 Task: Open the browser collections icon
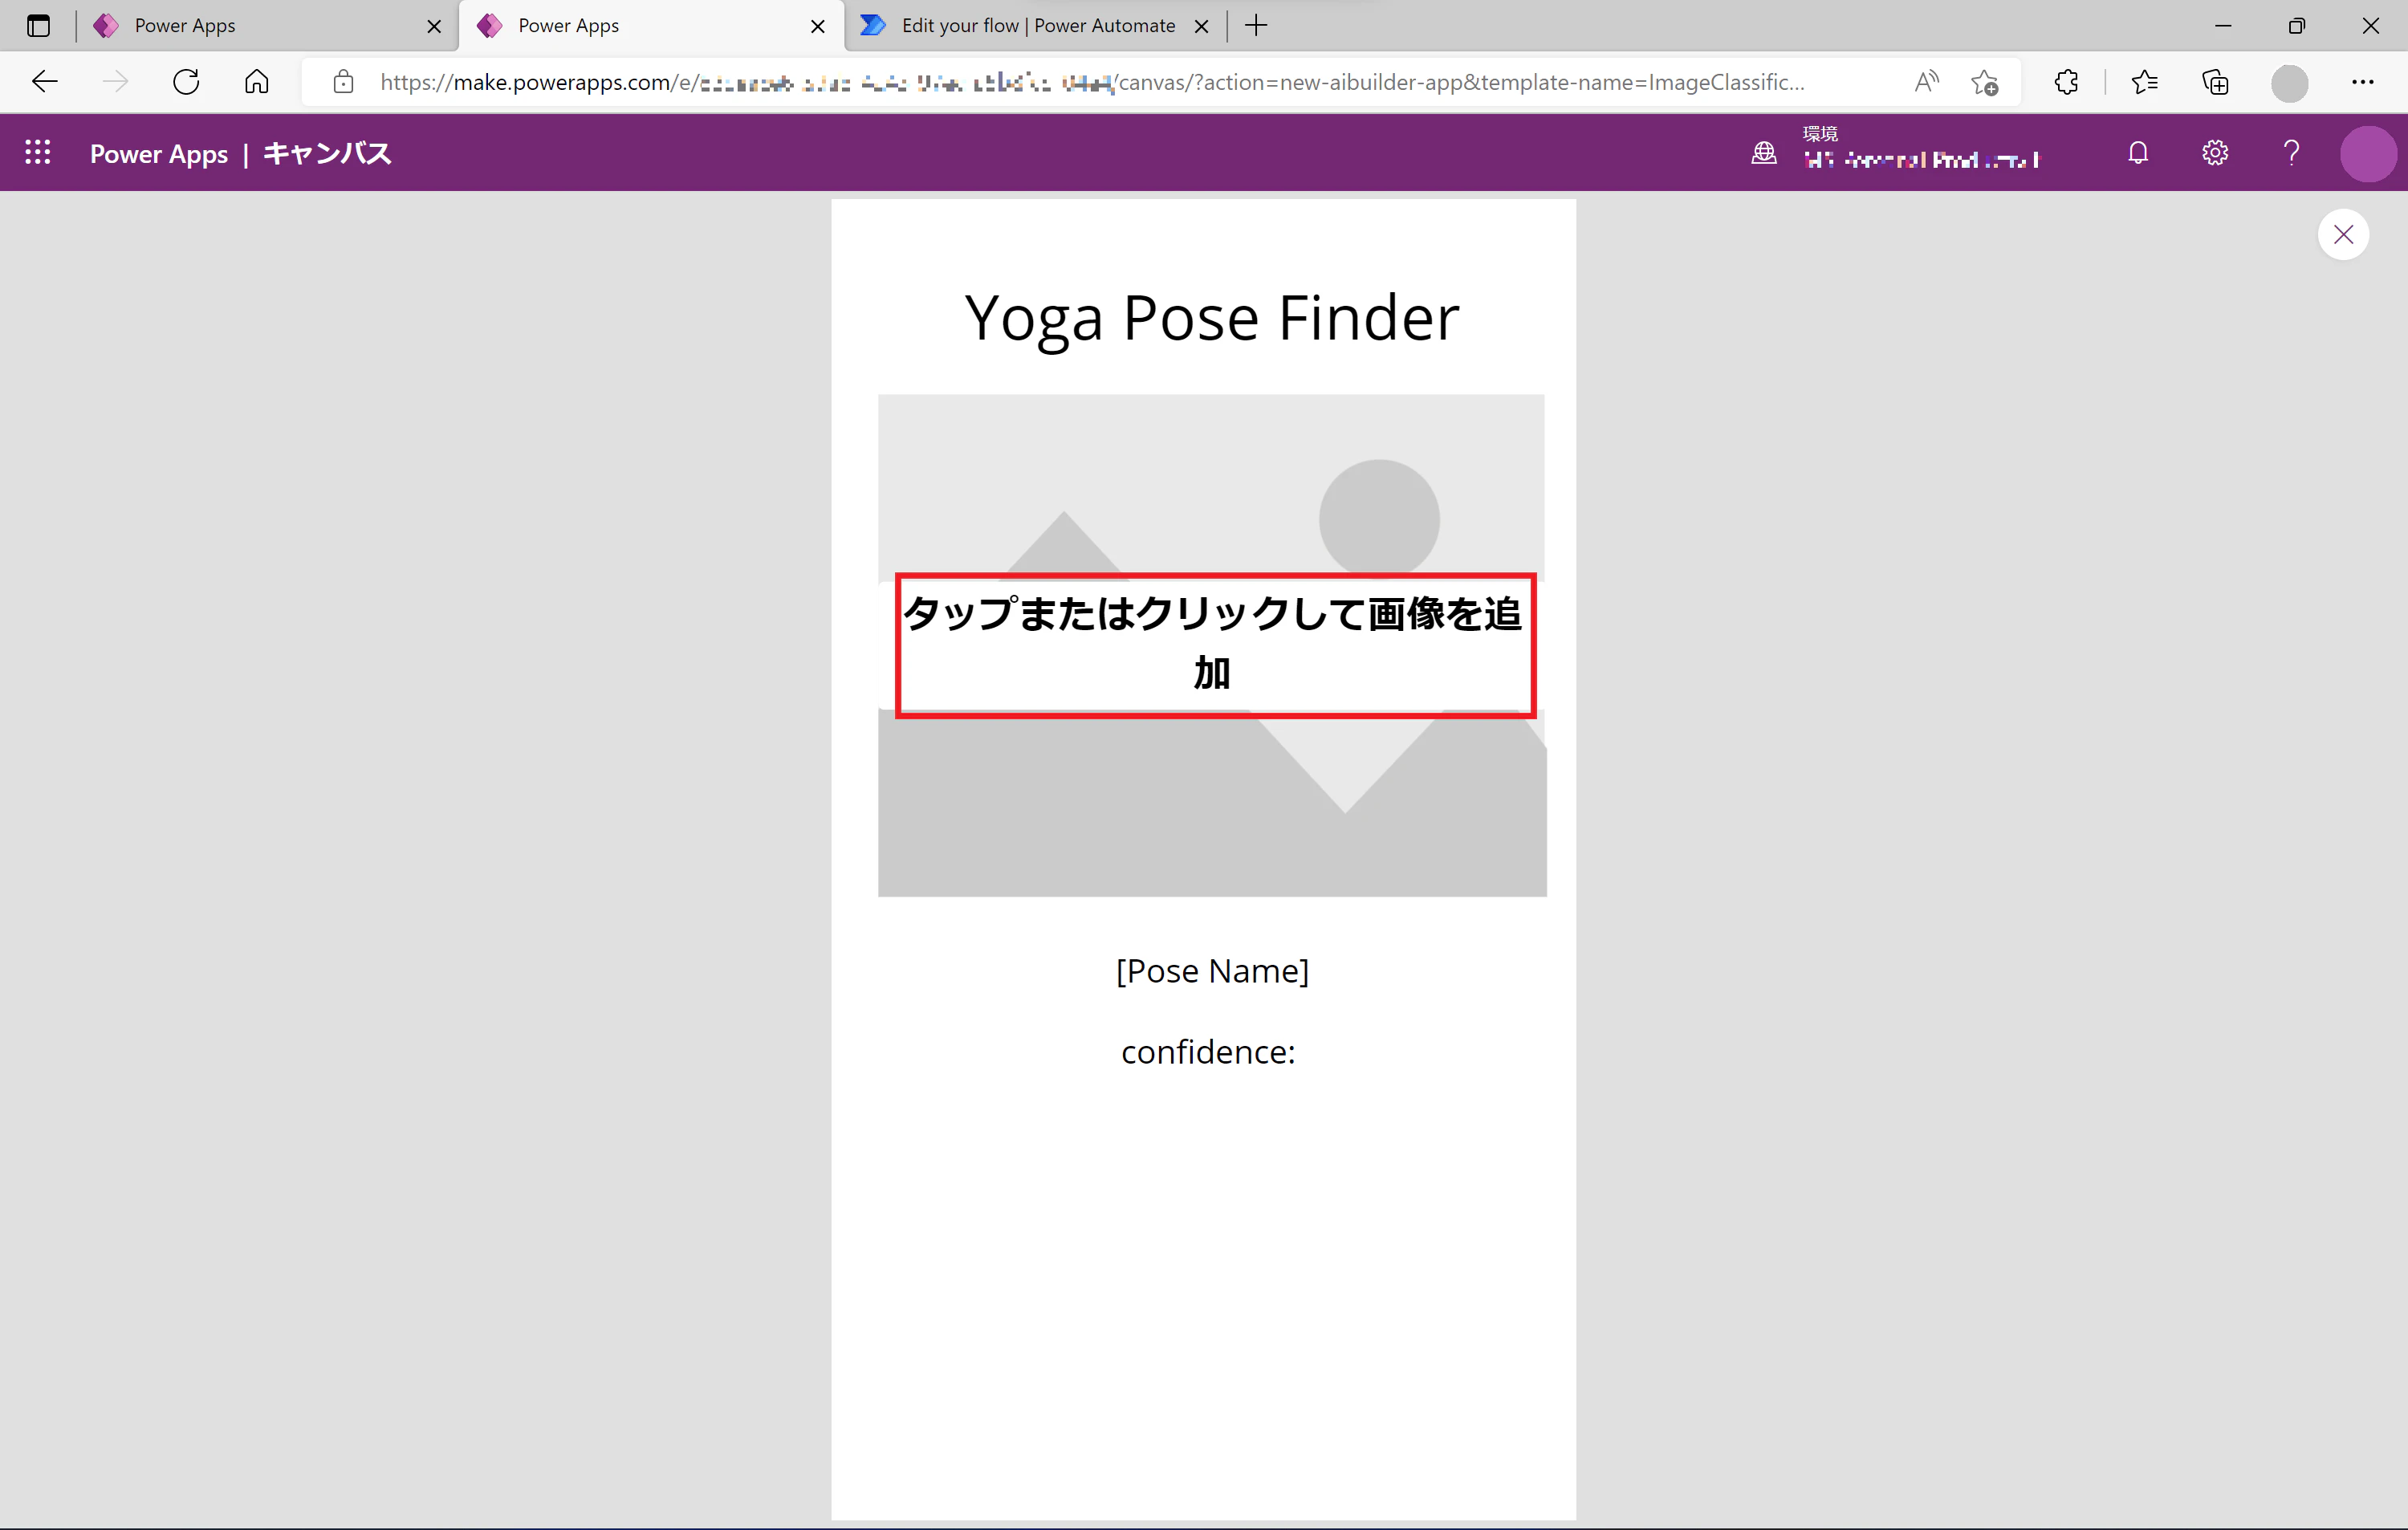click(x=2215, y=82)
